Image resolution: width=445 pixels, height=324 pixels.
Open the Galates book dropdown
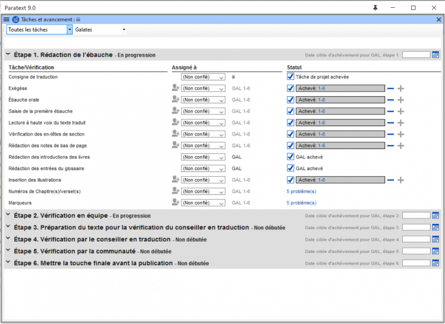coord(123,29)
